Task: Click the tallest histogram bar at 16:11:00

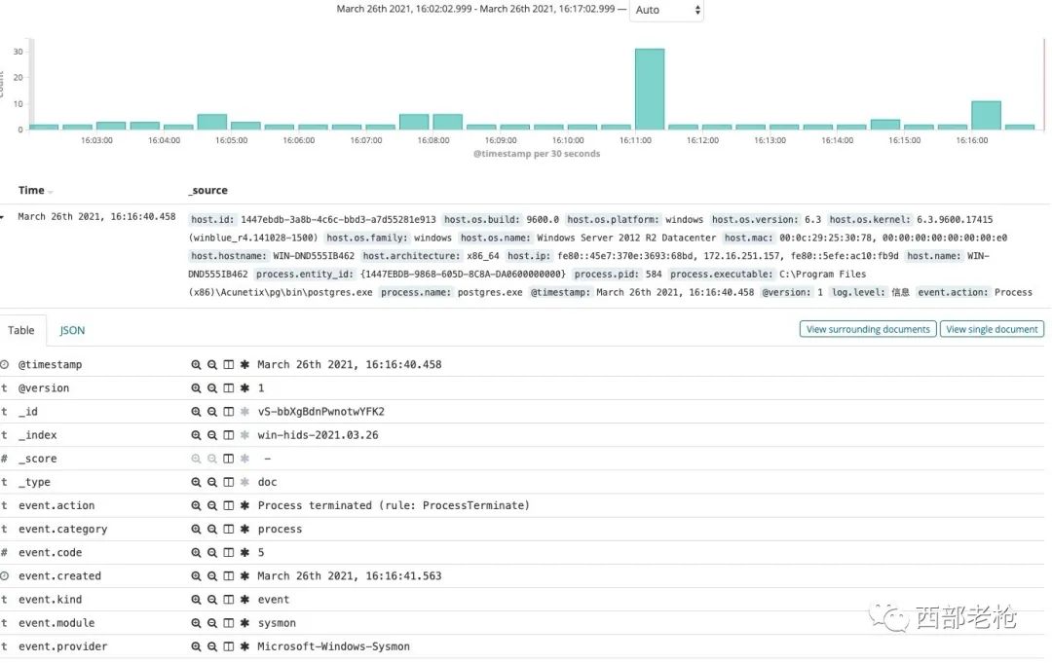Action: 650,89
